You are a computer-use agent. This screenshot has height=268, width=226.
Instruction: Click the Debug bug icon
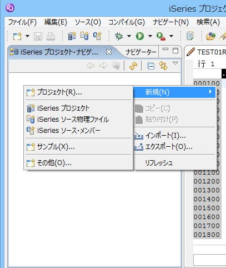point(119,36)
